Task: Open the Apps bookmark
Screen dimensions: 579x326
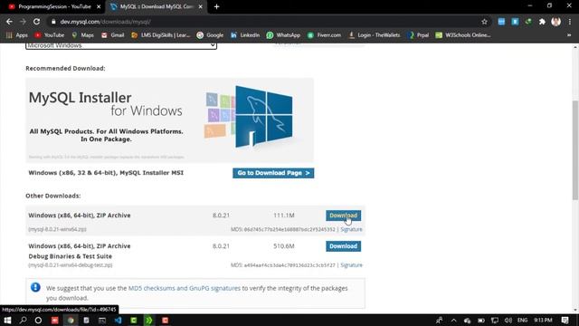Action: pos(17,35)
